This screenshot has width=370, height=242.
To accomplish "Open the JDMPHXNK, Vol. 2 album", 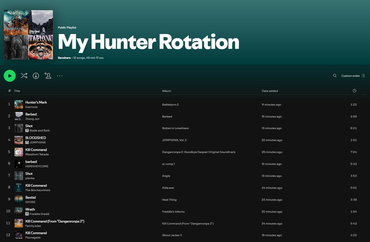I will coord(174,140).
